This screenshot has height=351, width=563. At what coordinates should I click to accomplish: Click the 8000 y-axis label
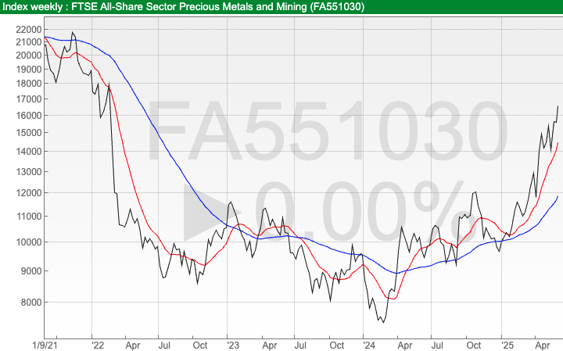point(31,303)
